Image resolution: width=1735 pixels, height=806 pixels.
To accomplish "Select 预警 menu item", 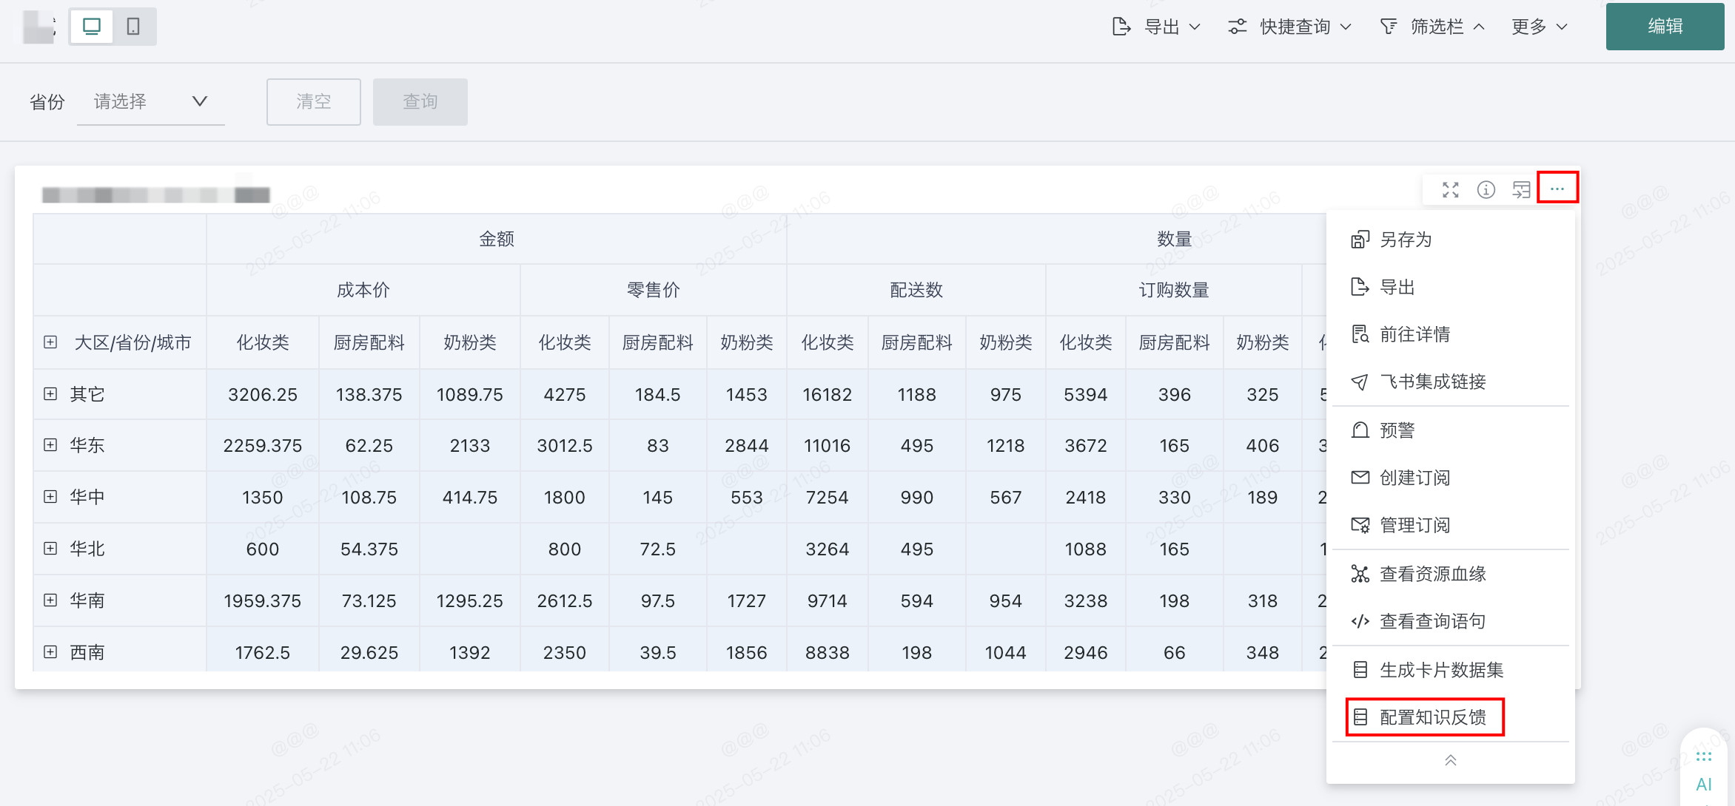I will click(x=1451, y=430).
